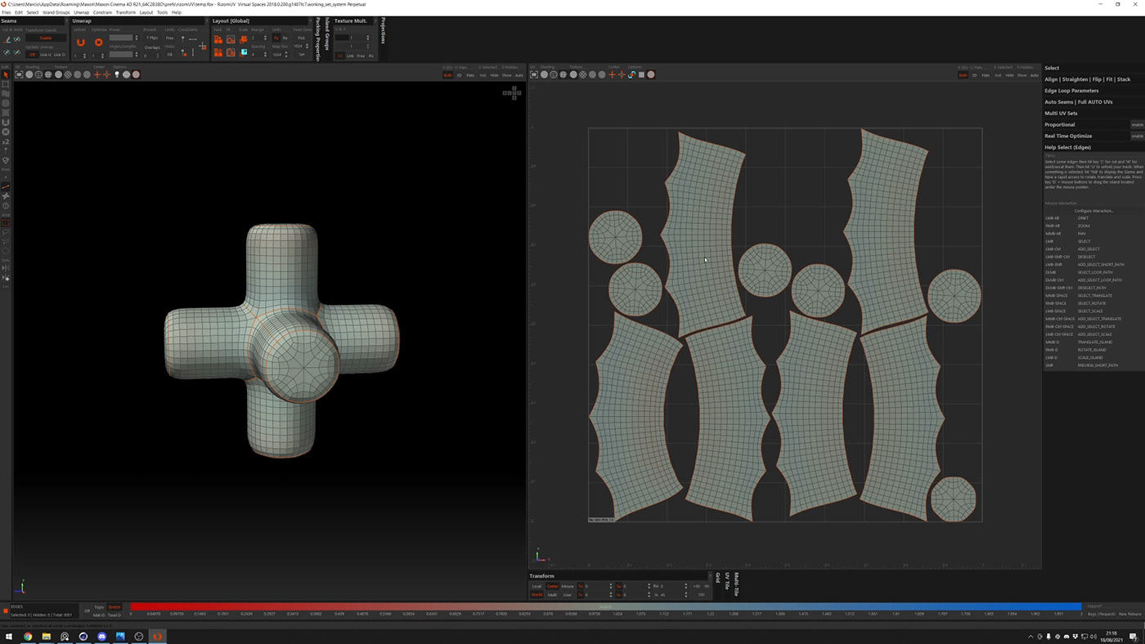Select the arrow Edit tool in 3D viewport toolbar
Screen dimensions: 1145x644
tap(6, 74)
